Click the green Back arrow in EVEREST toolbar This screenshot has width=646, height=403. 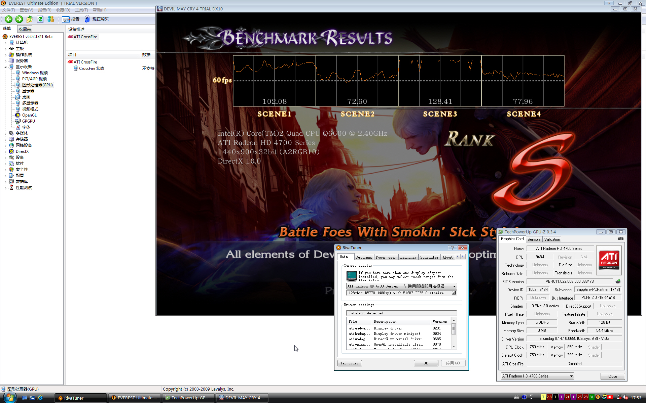tap(9, 19)
